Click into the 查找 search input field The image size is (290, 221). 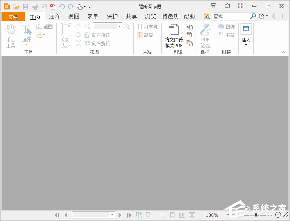[x=230, y=16]
